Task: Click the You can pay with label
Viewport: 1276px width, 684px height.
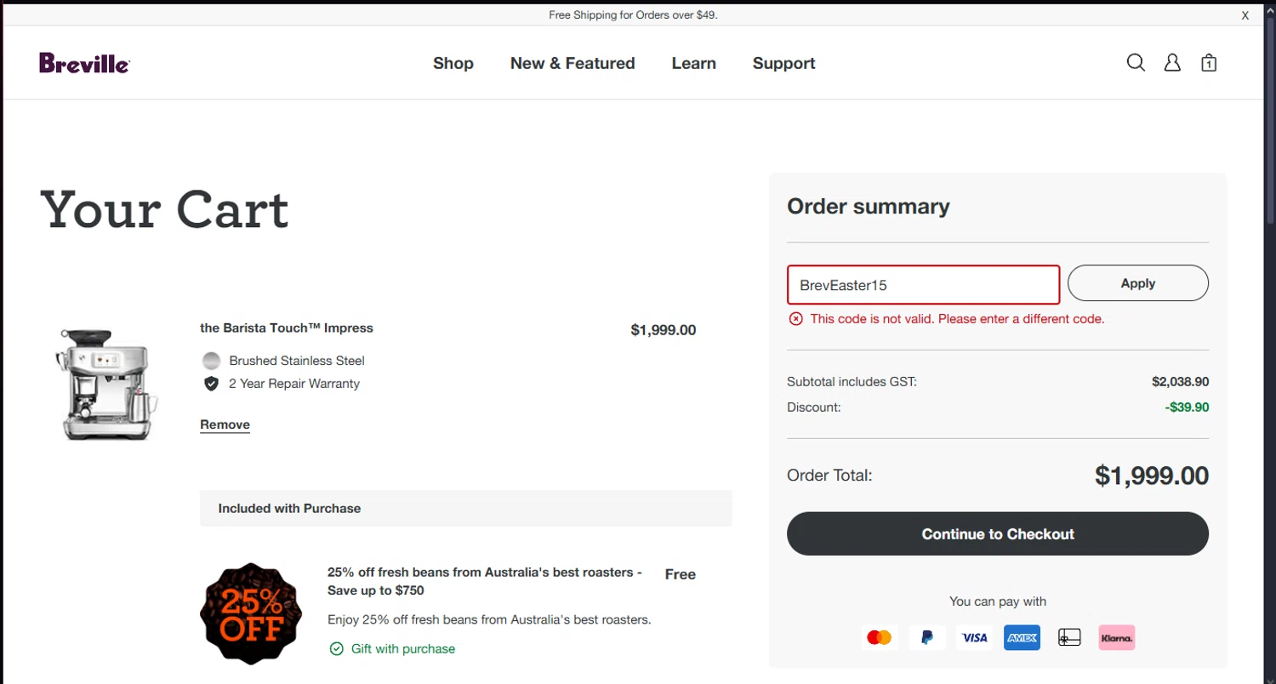Action: point(998,601)
